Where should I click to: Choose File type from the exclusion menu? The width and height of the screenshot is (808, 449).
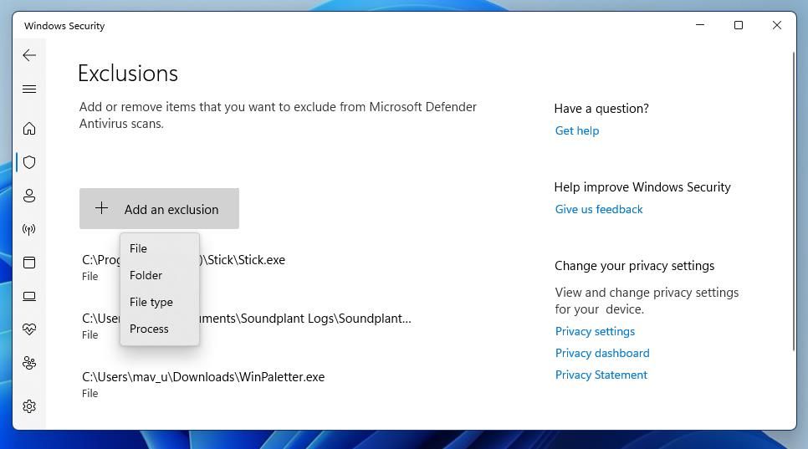159,302
